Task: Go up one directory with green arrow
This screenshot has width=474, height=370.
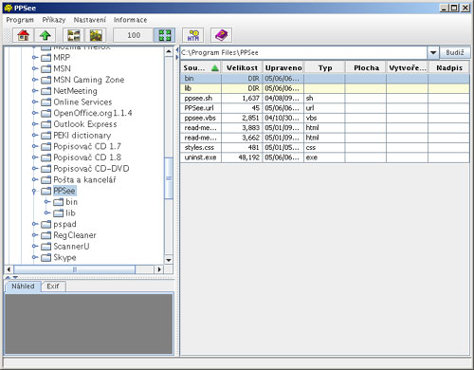Action: click(x=46, y=35)
